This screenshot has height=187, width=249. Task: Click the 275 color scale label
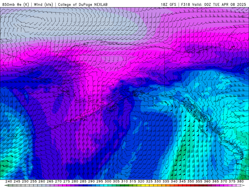click(x=67, y=181)
